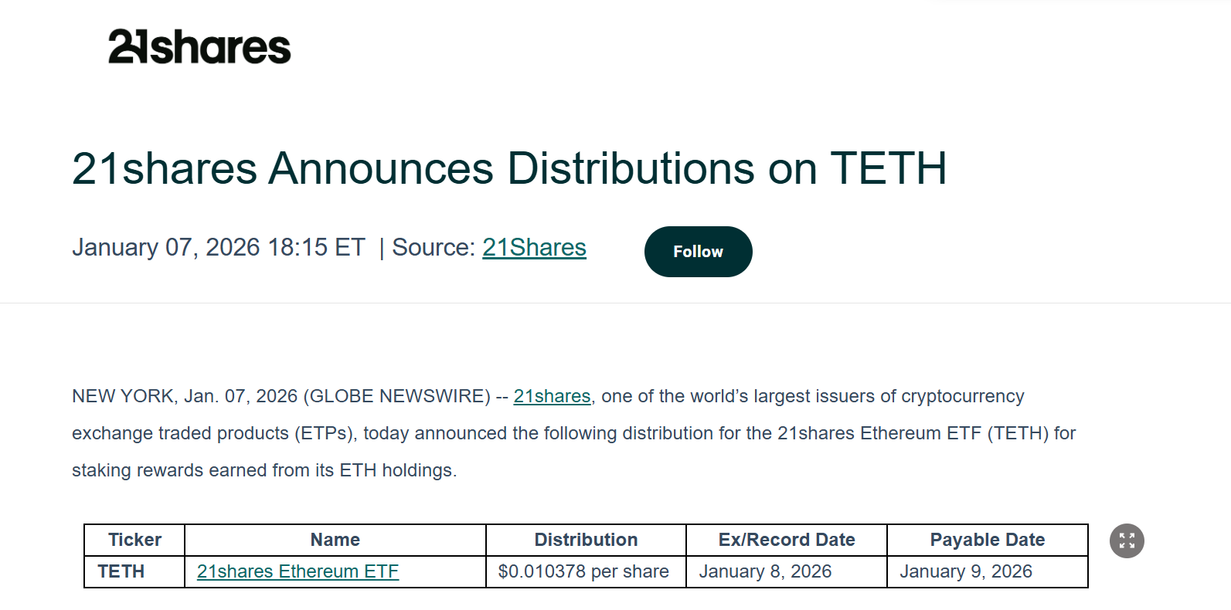Screen dimensions: 1231x610
Task: Select the January 07, 2026 18:15 ET timestamp
Action: click(x=219, y=247)
